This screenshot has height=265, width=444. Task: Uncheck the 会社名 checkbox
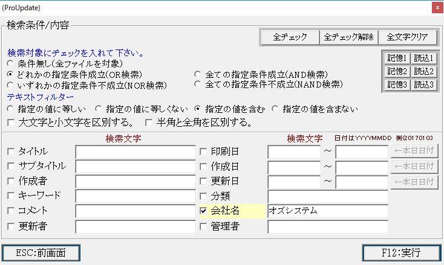coord(203,211)
